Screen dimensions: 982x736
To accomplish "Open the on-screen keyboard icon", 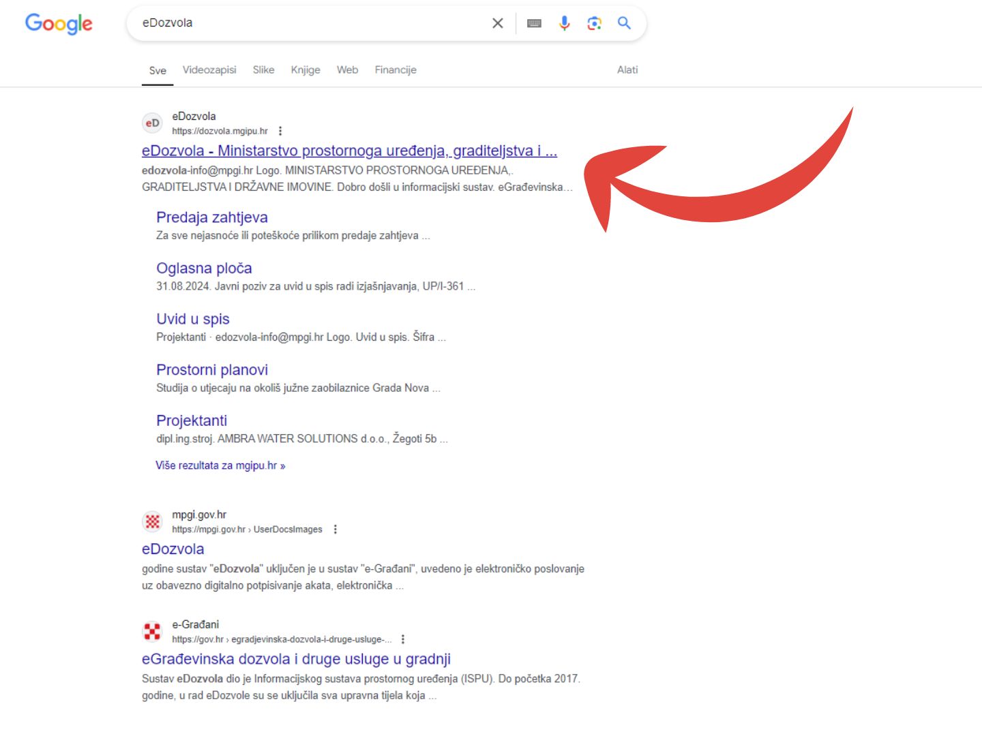I will (535, 23).
